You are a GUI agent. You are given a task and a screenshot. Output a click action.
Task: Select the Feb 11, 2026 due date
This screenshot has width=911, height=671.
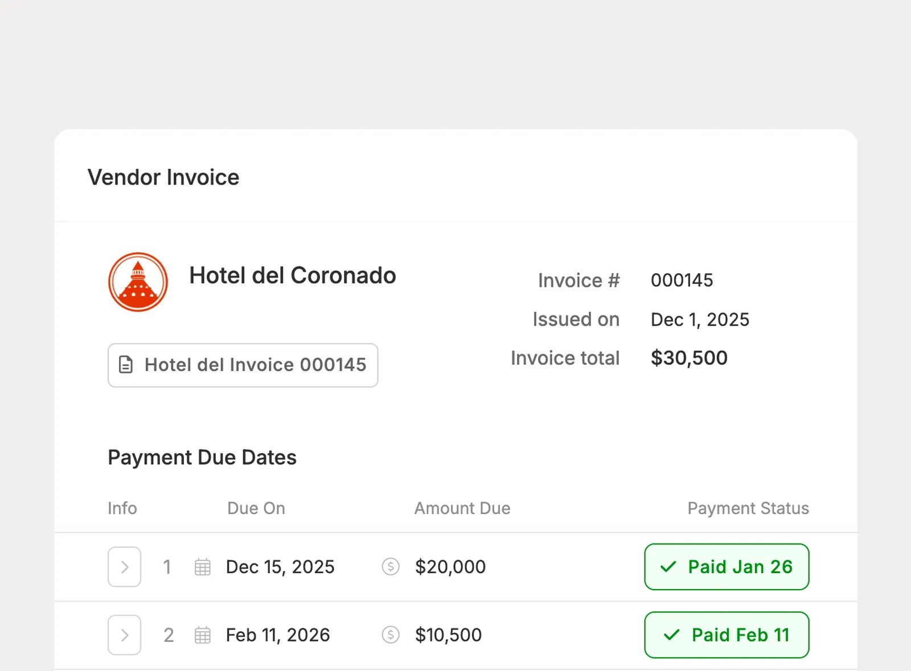[x=278, y=635]
